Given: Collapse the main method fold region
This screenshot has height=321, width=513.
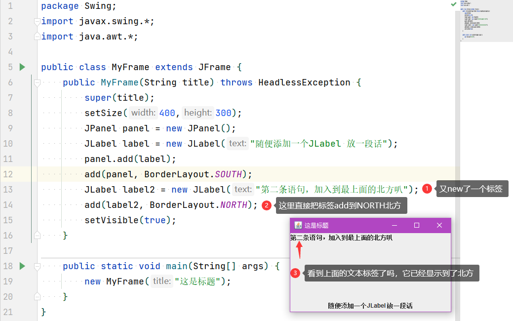Looking at the screenshot, I should coord(37,266).
